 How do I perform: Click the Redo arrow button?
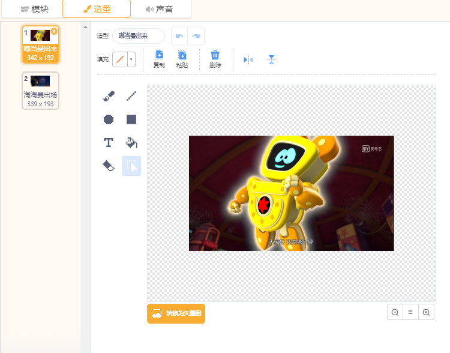point(196,36)
